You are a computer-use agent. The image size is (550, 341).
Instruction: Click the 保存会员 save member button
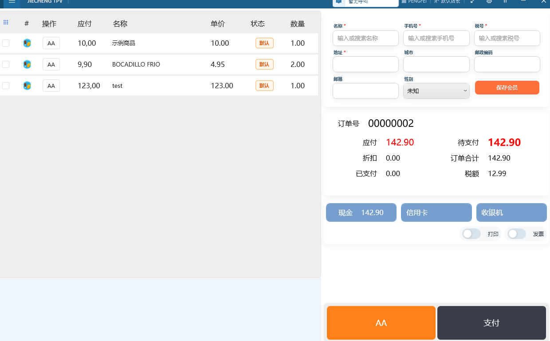(507, 88)
